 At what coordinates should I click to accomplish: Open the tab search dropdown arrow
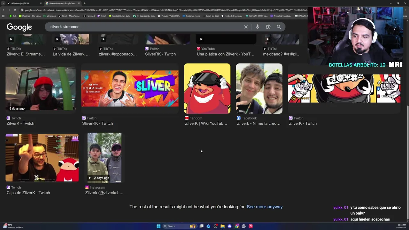point(3,3)
